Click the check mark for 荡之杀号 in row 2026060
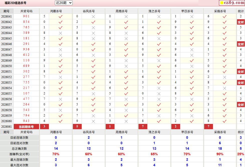The width and height of the screenshot is (245, 167). pyautogui.click(x=159, y=121)
